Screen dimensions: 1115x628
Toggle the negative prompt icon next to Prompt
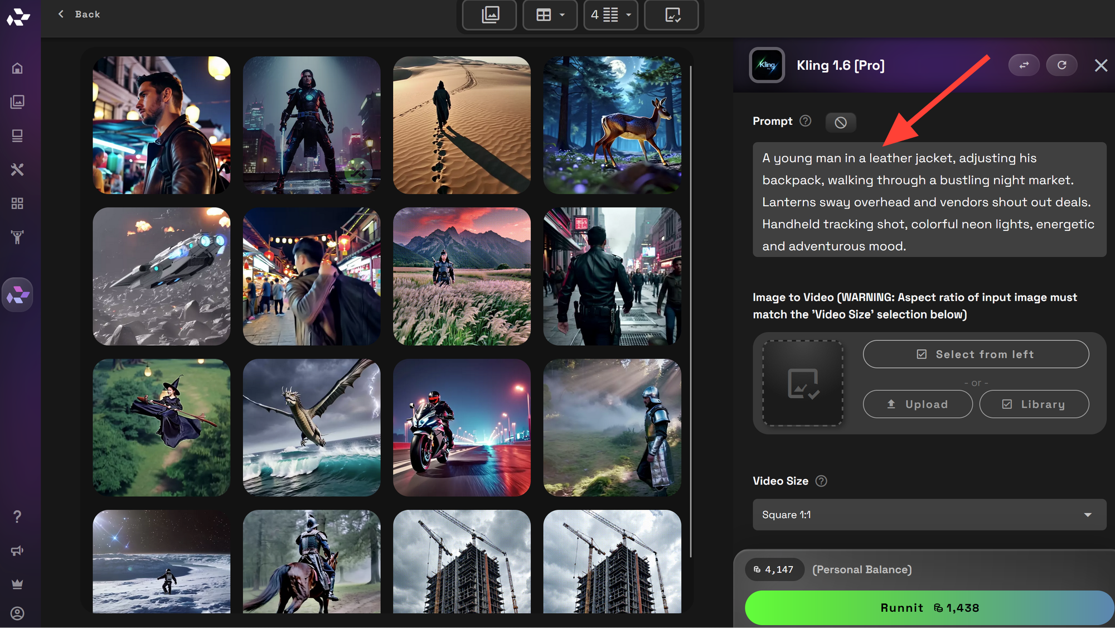841,122
